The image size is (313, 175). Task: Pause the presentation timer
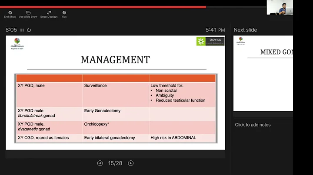pos(22,30)
